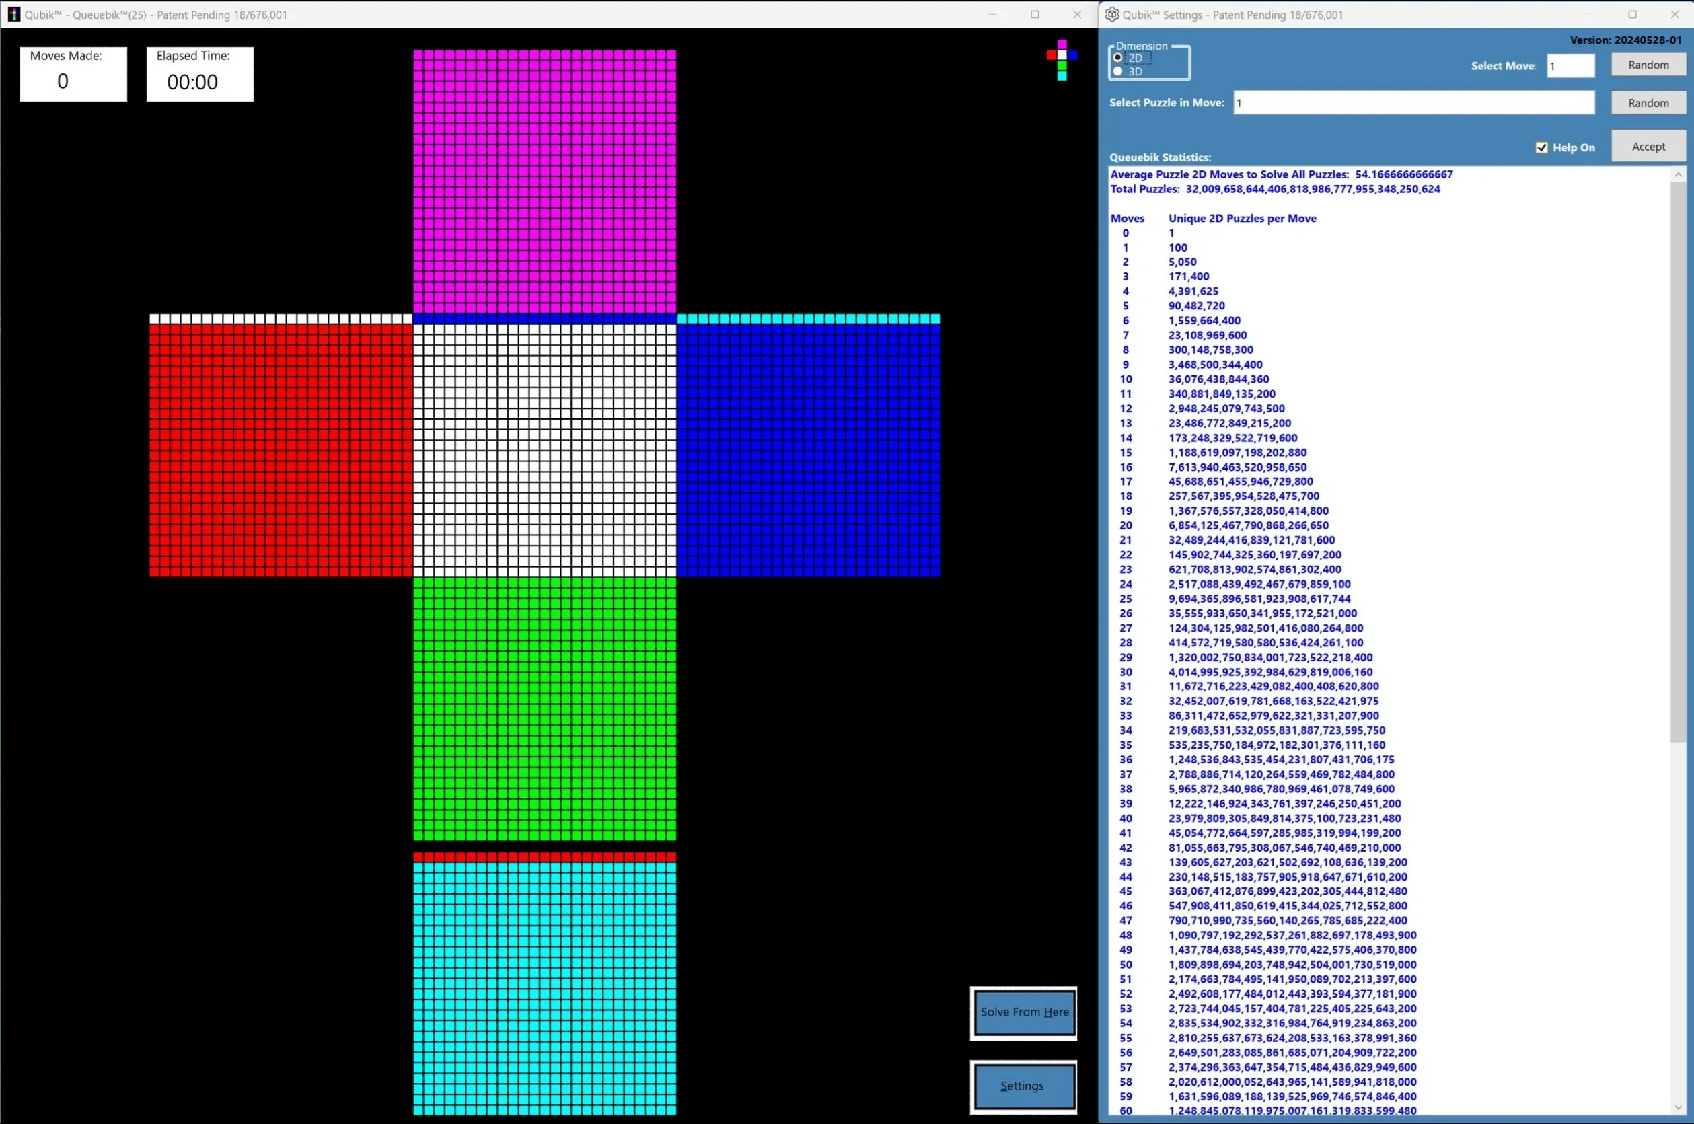This screenshot has width=1694, height=1124.
Task: Click the large cyan bottom face
Action: [x=544, y=989]
